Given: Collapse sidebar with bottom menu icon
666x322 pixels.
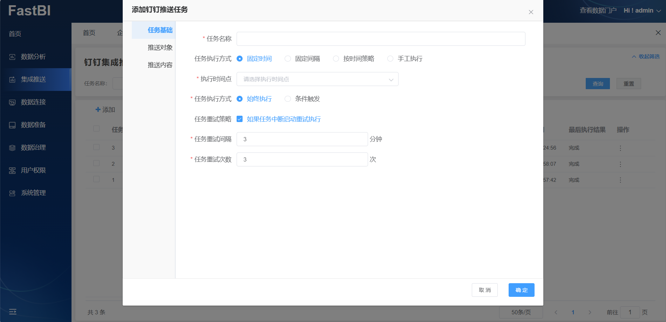Looking at the screenshot, I should tap(13, 312).
